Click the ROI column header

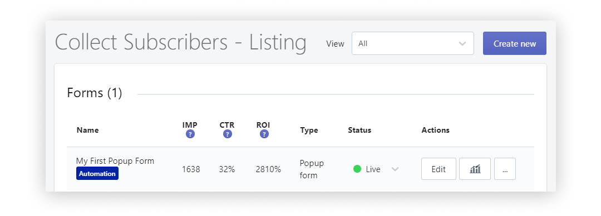tap(264, 125)
